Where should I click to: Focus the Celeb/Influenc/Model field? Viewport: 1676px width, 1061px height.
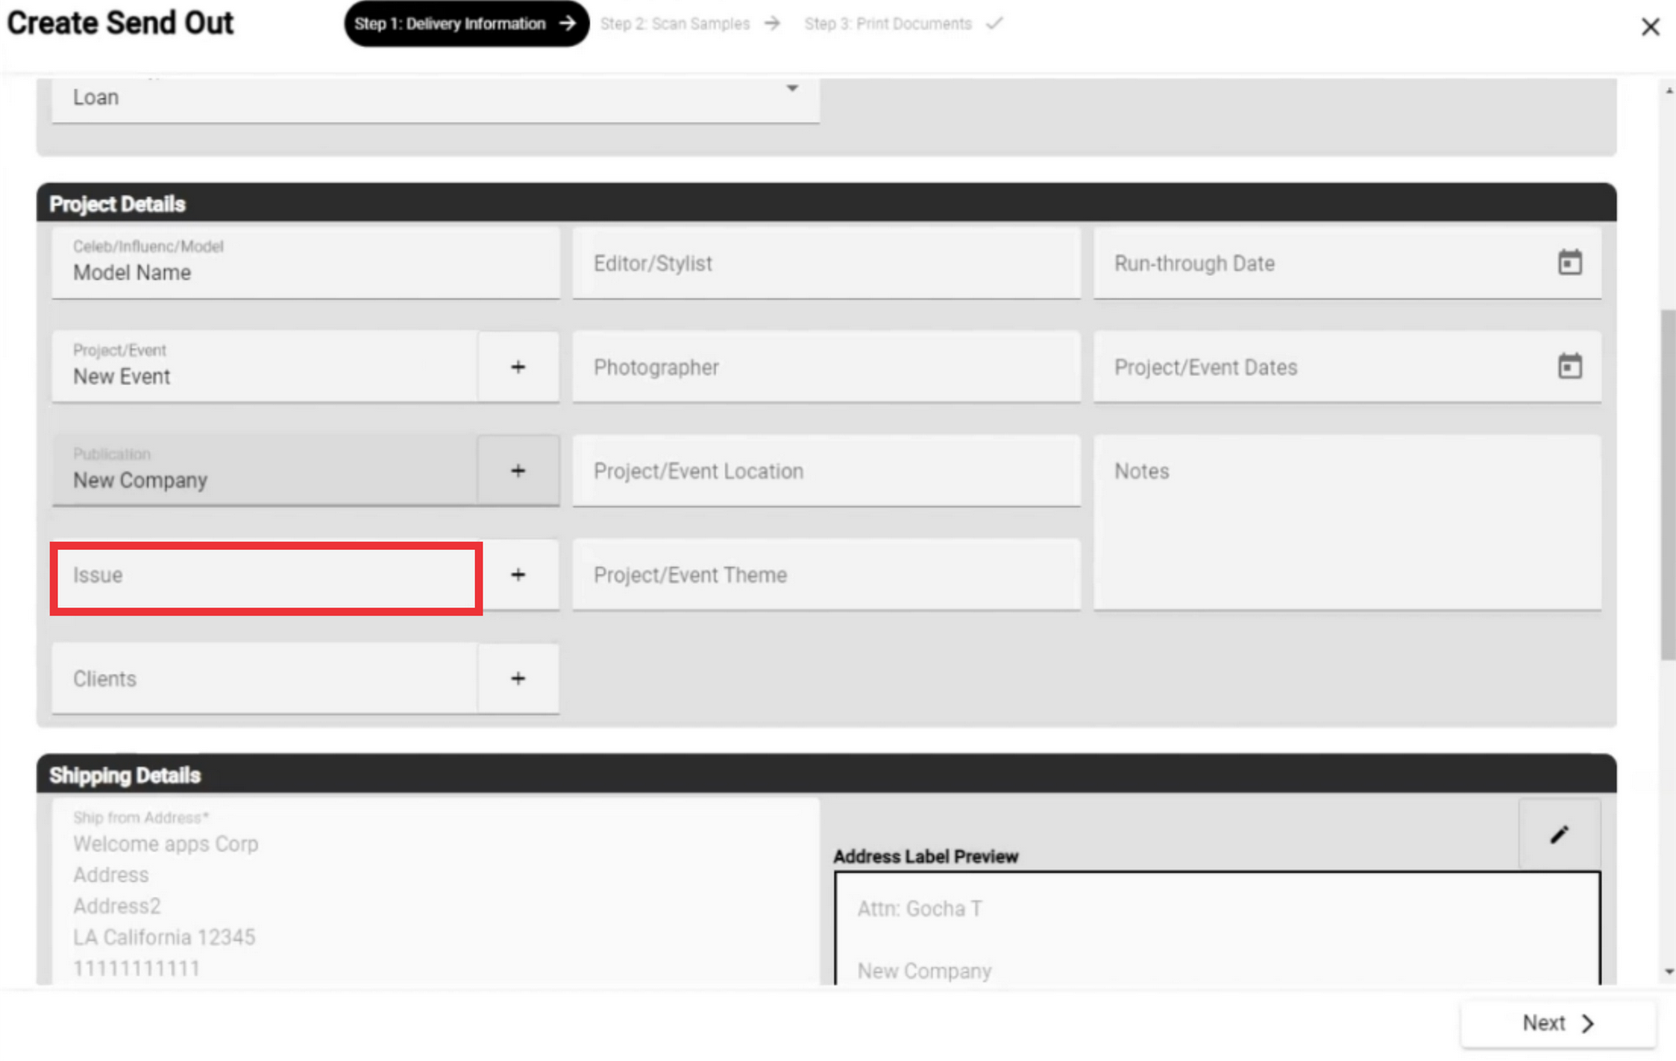pyautogui.click(x=306, y=263)
